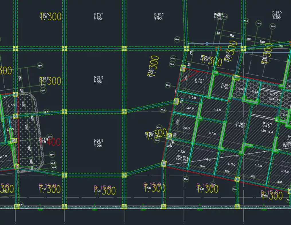This screenshot has width=291, height=225.
Task: Select leftmost column marker on bottom wall line
Action: 17,206
